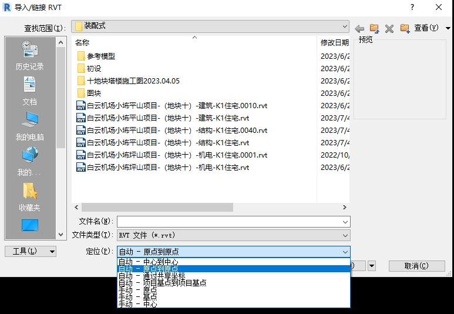
Task: Click the delete X toolbar icon
Action: point(389,28)
